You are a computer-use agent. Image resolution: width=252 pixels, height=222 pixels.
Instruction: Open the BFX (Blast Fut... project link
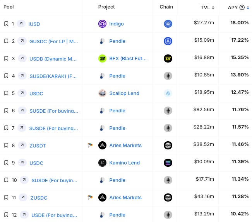click(x=128, y=59)
